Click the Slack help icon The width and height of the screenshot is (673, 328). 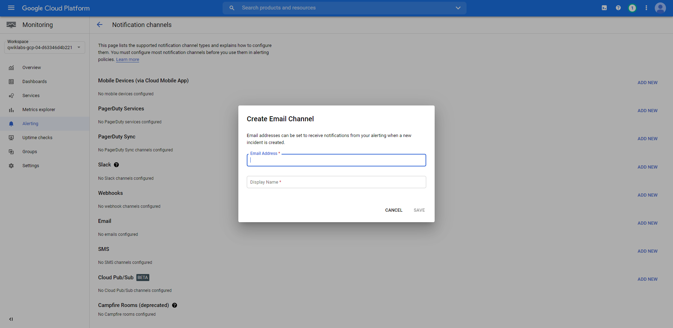click(116, 165)
